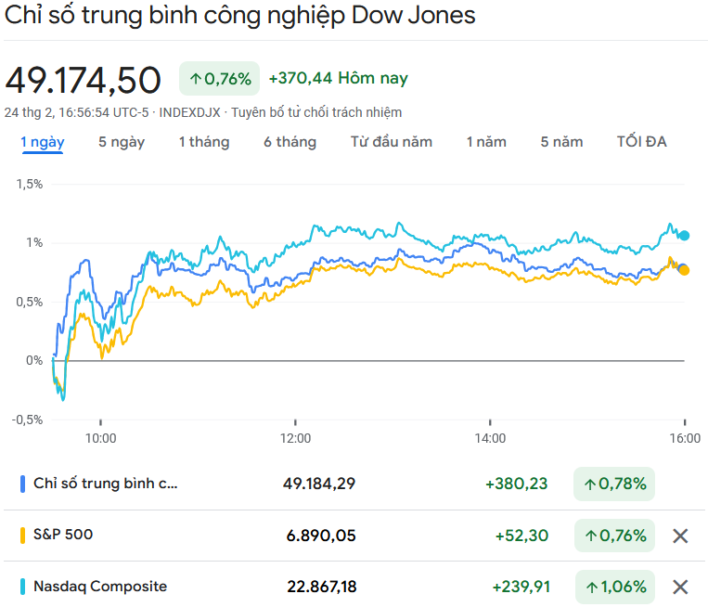Click the cyan Nasdaq endpoint dot on chart
The image size is (708, 607).
[x=685, y=235]
